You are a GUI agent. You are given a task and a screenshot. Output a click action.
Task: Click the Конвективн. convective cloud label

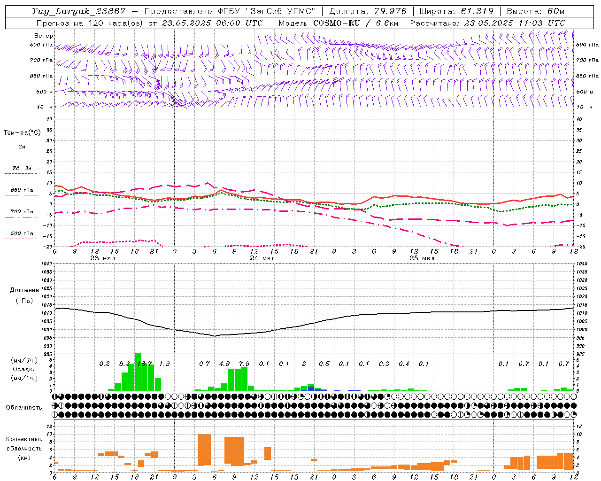[x=24, y=439]
